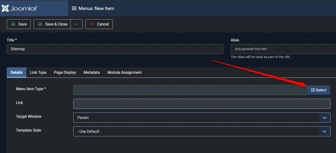Switch to the Details tab

(16, 72)
